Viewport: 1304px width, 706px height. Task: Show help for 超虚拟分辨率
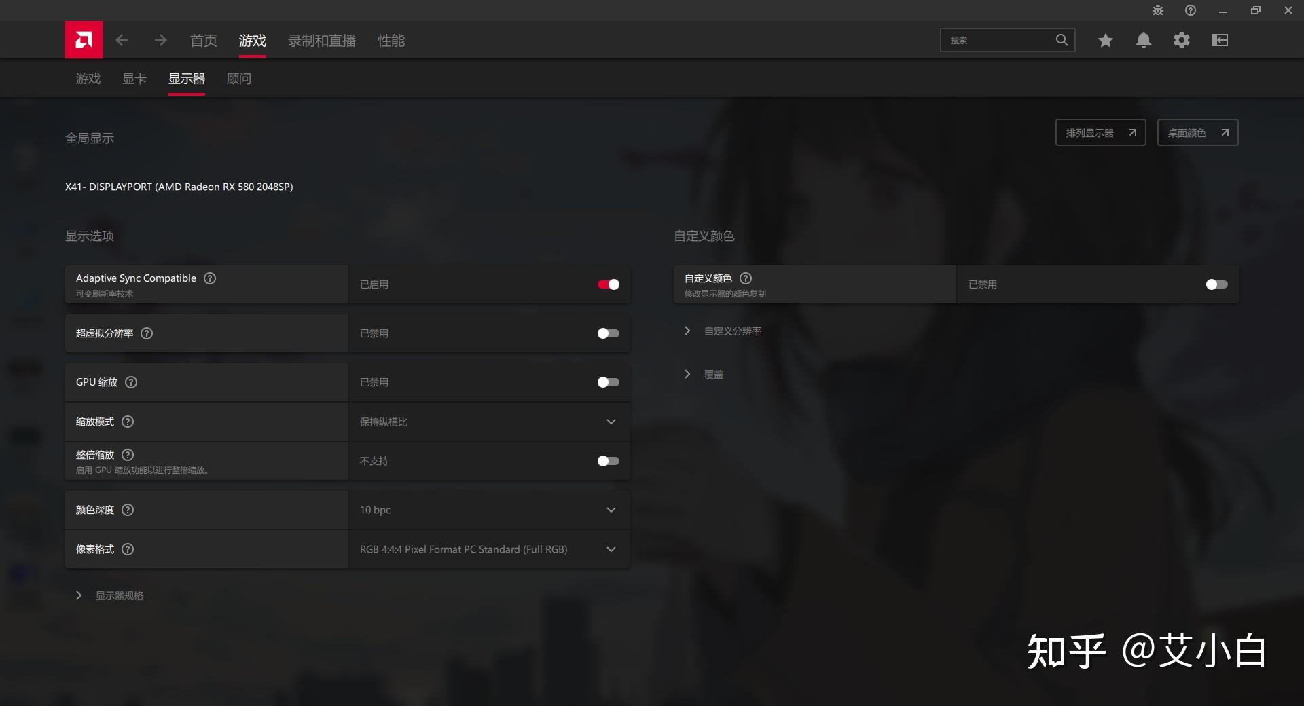coord(147,333)
